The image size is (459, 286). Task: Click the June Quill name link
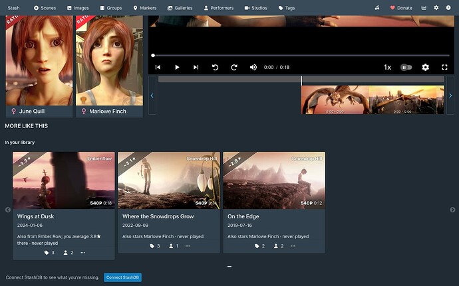[x=32, y=111]
